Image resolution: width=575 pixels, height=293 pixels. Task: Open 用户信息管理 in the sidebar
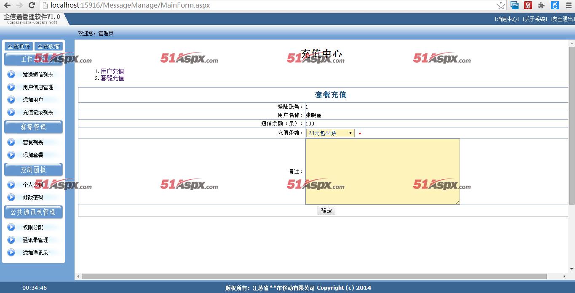tap(38, 87)
